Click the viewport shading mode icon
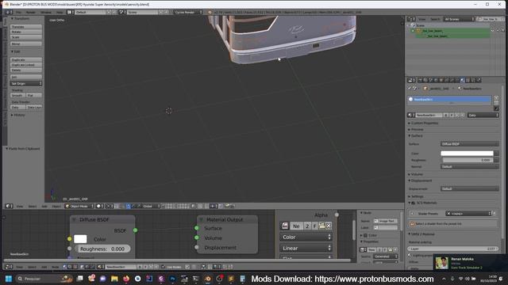The image size is (508, 285). 99,206
